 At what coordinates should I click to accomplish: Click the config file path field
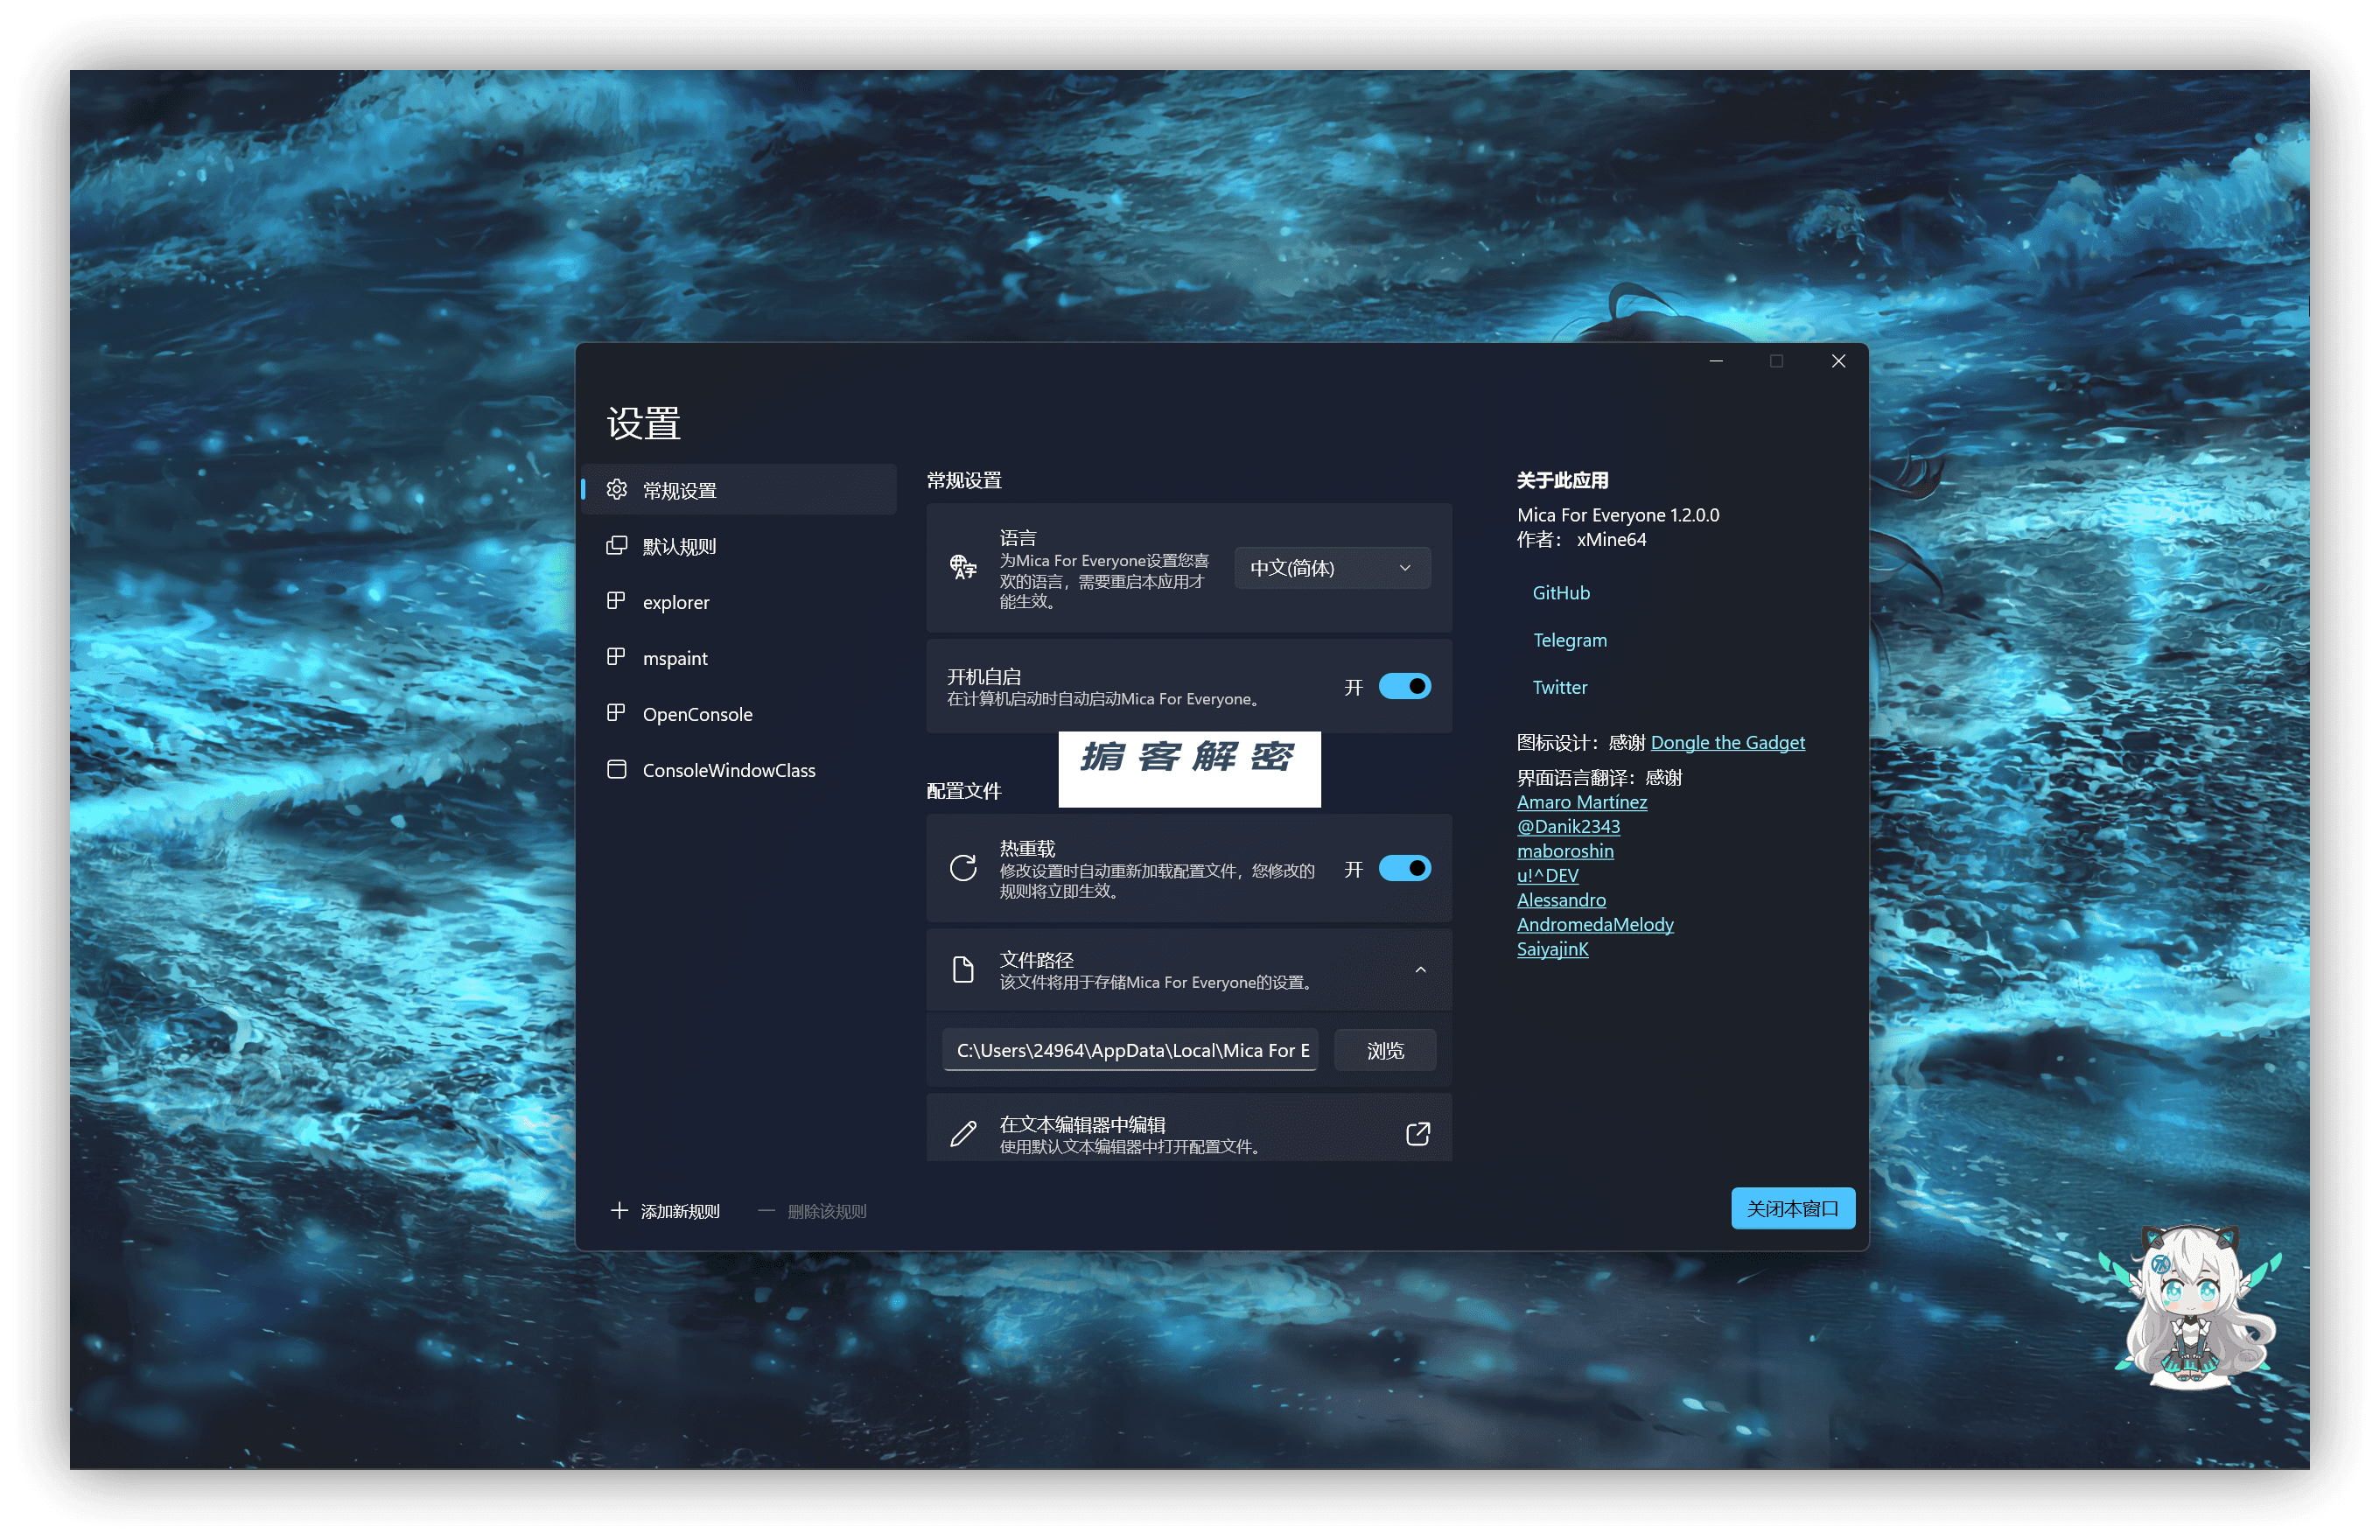[x=1129, y=1050]
